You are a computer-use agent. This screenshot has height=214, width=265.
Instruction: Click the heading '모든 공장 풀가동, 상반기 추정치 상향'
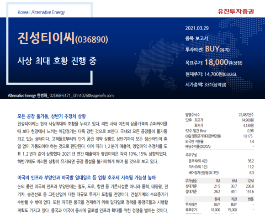click(52, 116)
